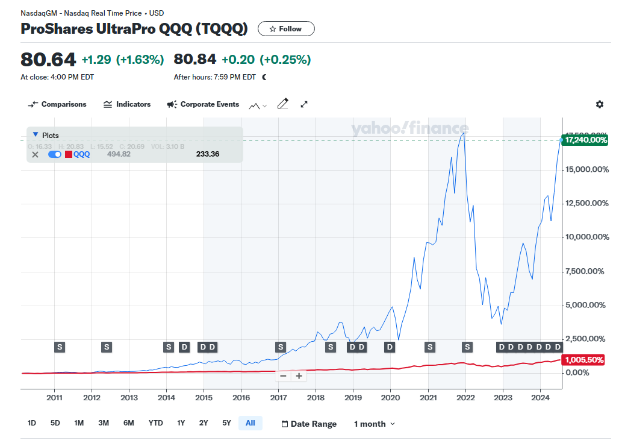Viewport: 619px width, 440px height.
Task: Select the 3M time range
Action: click(104, 423)
